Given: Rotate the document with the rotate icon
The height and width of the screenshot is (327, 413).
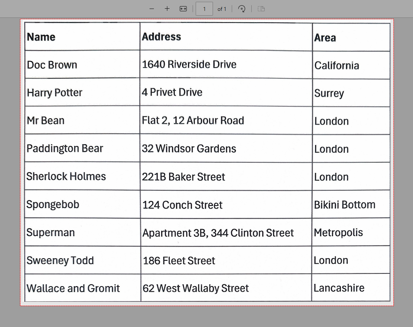Looking at the screenshot, I should (242, 9).
